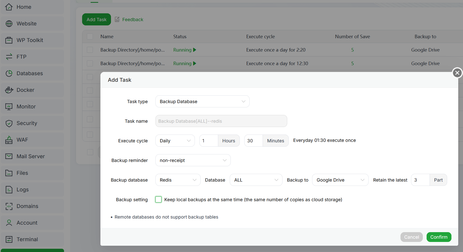Open the Website menu item

click(x=26, y=24)
